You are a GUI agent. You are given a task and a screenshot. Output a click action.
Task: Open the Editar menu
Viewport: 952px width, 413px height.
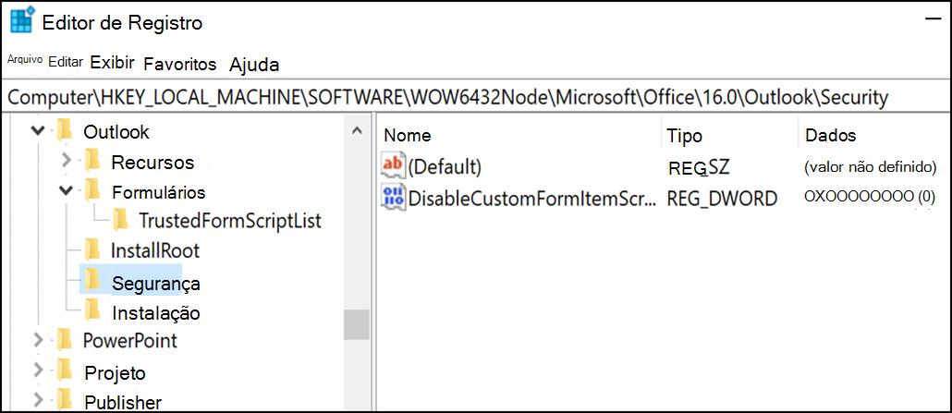coord(66,62)
